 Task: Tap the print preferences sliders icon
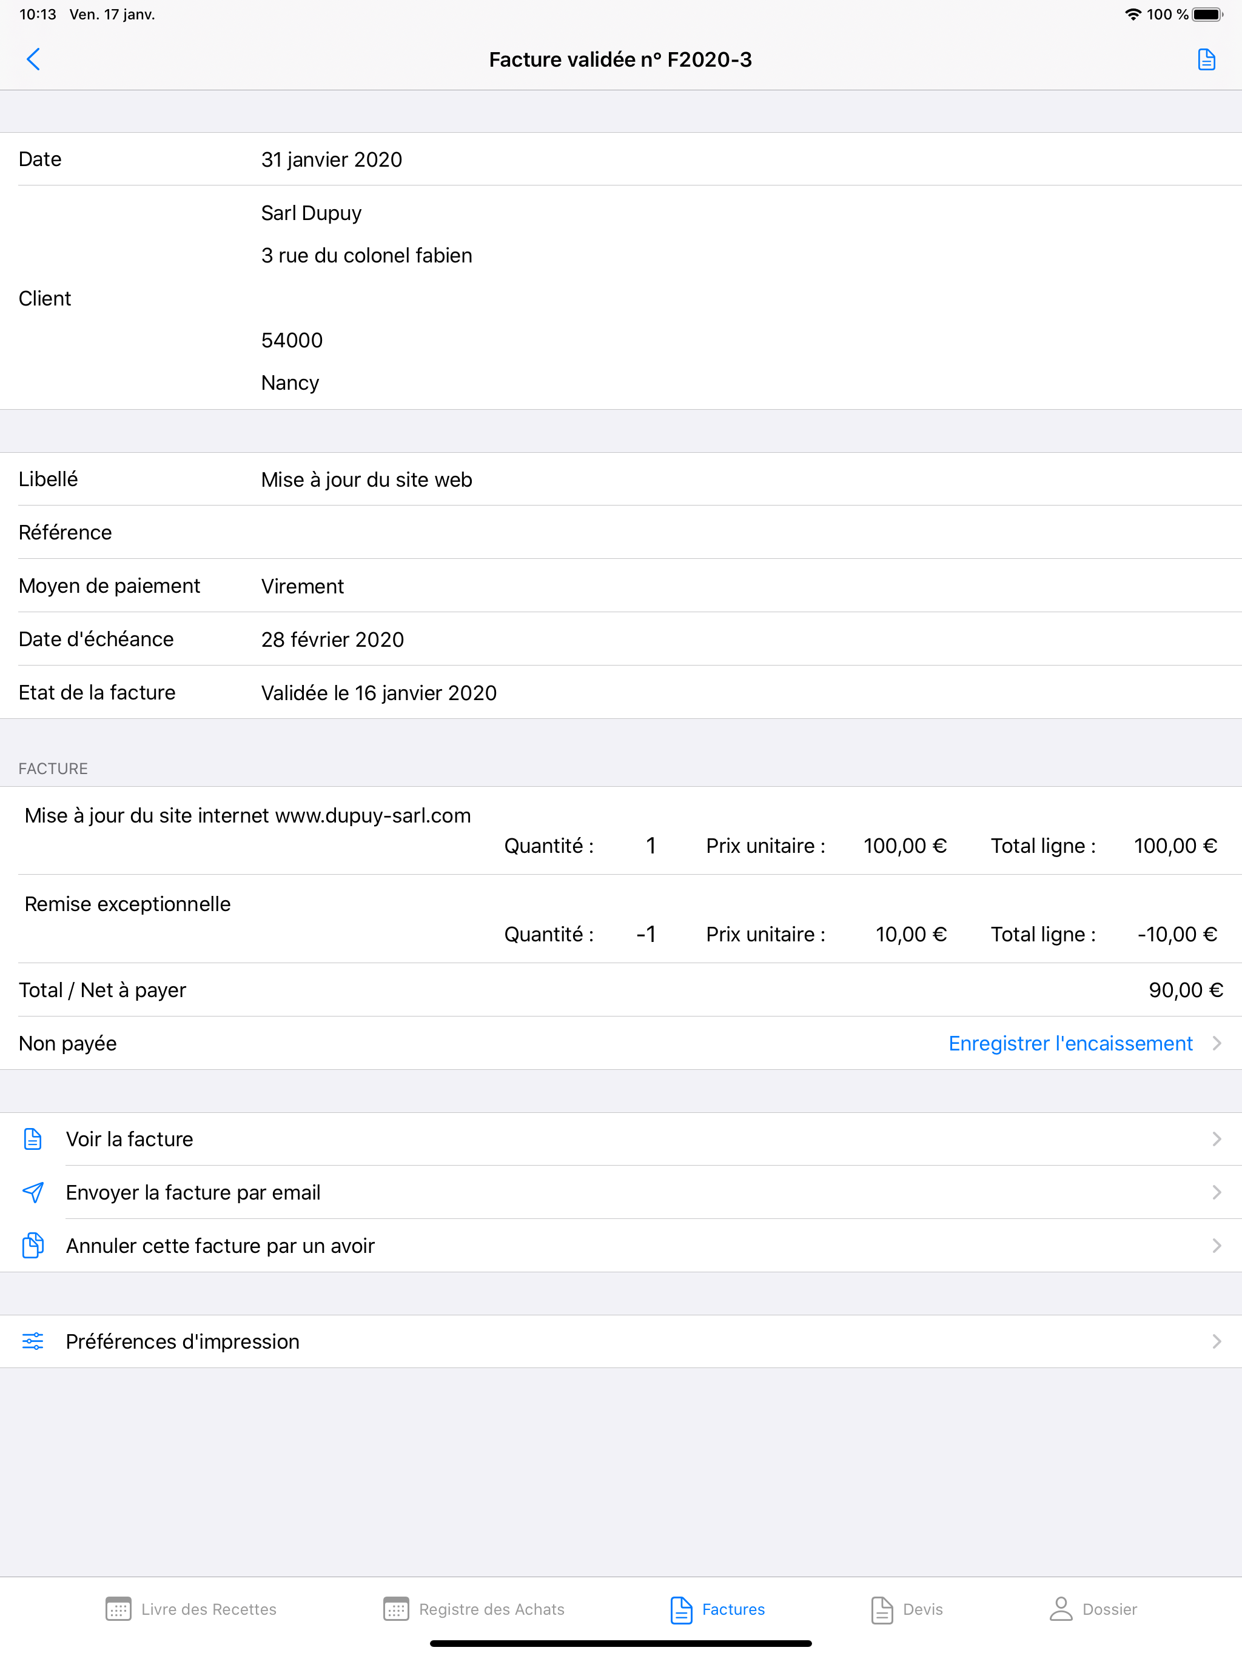33,1341
